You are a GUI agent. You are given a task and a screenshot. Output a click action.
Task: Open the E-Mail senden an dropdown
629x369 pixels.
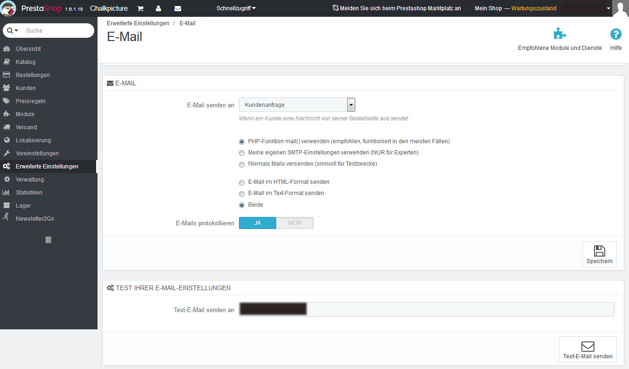[x=297, y=105]
